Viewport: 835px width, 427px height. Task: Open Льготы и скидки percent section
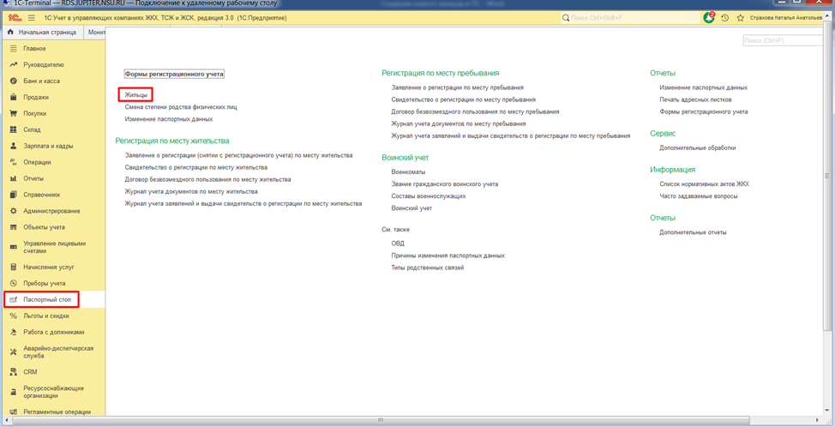click(45, 316)
